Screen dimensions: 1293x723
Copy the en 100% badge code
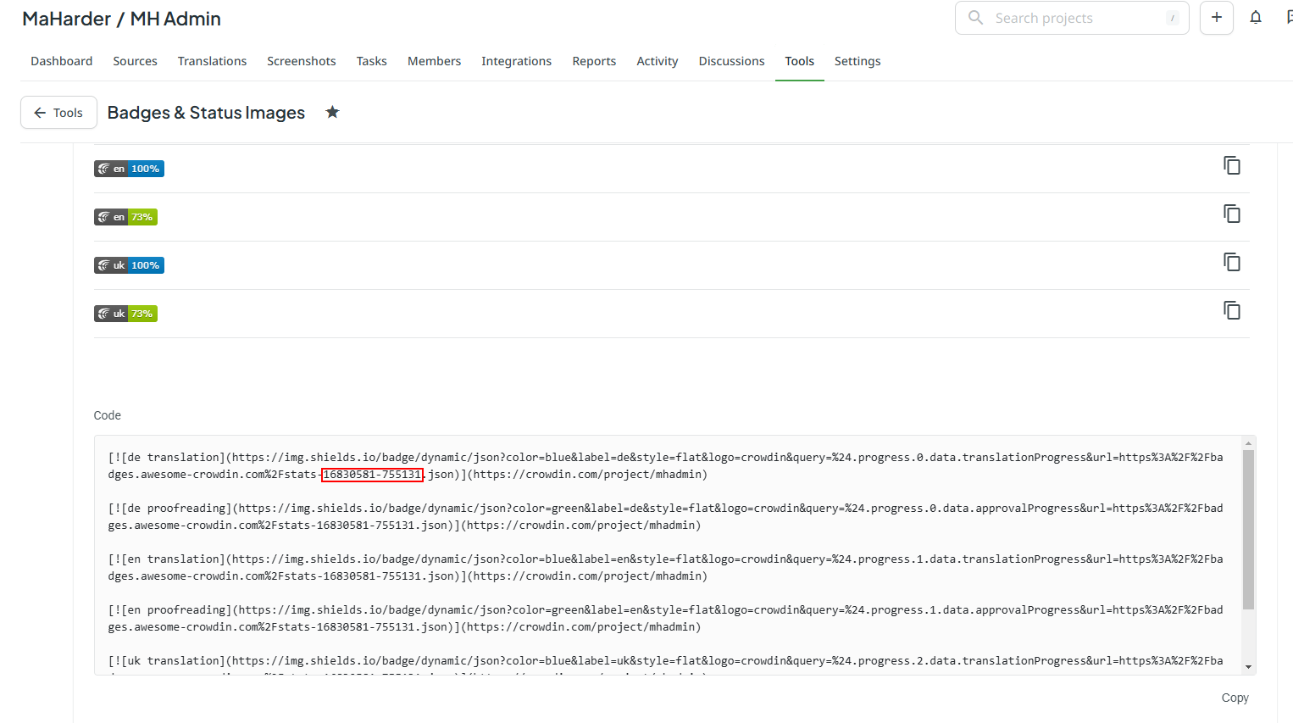[x=1232, y=166]
